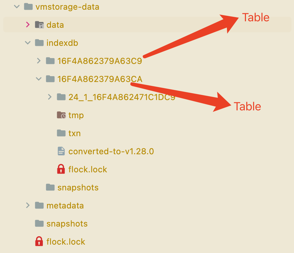Click the metadata folder icon
The height and width of the screenshot is (253, 294).
click(39, 205)
